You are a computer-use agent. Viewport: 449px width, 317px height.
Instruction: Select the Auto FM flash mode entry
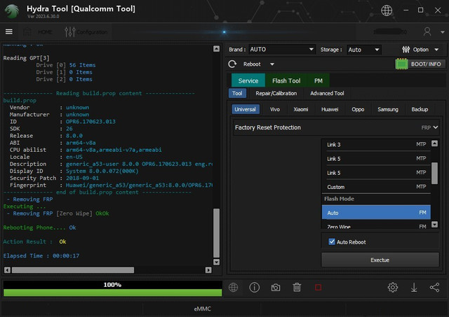point(376,213)
